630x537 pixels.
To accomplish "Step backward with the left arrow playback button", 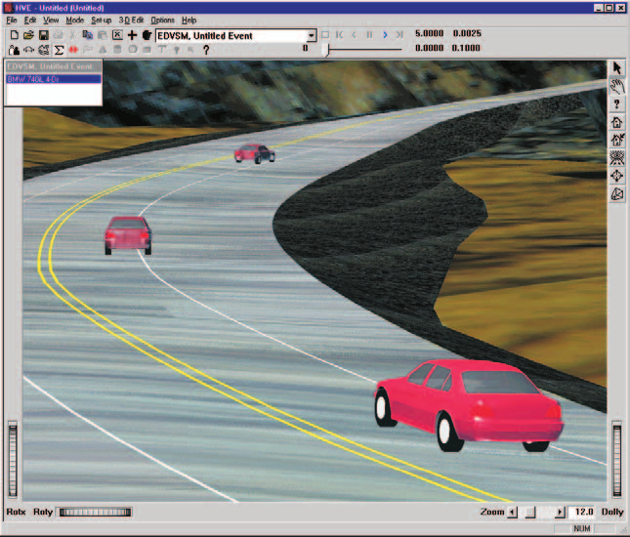I will tap(355, 35).
